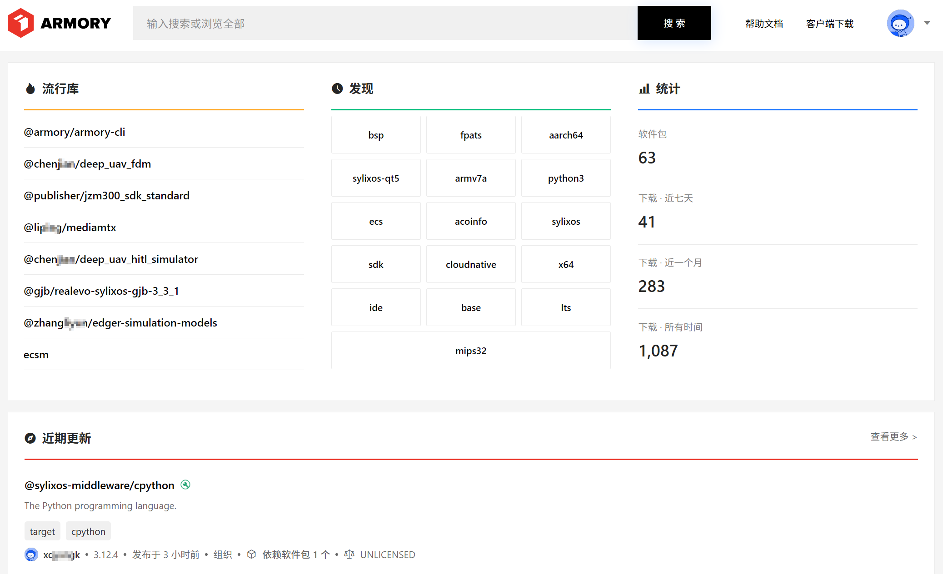Click the version number 3.12.4
Screen dimensions: 943x574
coord(106,554)
